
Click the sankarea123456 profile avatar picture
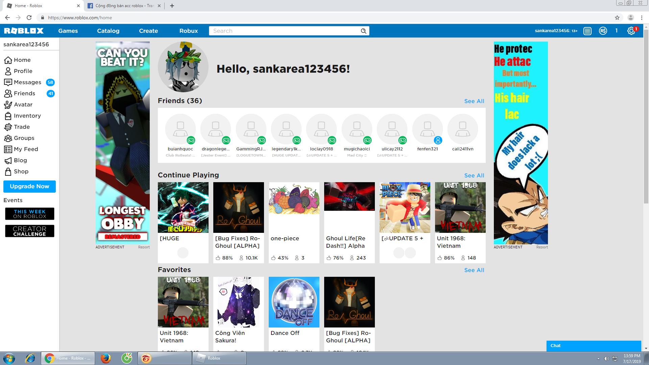[x=183, y=67]
